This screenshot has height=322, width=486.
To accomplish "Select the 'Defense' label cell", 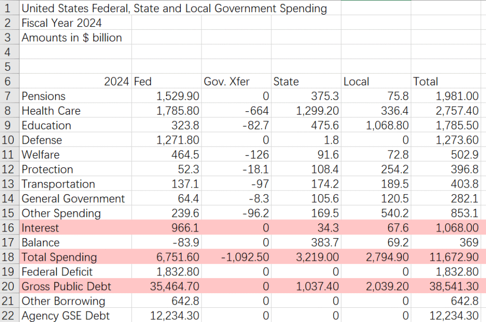I will (75, 140).
